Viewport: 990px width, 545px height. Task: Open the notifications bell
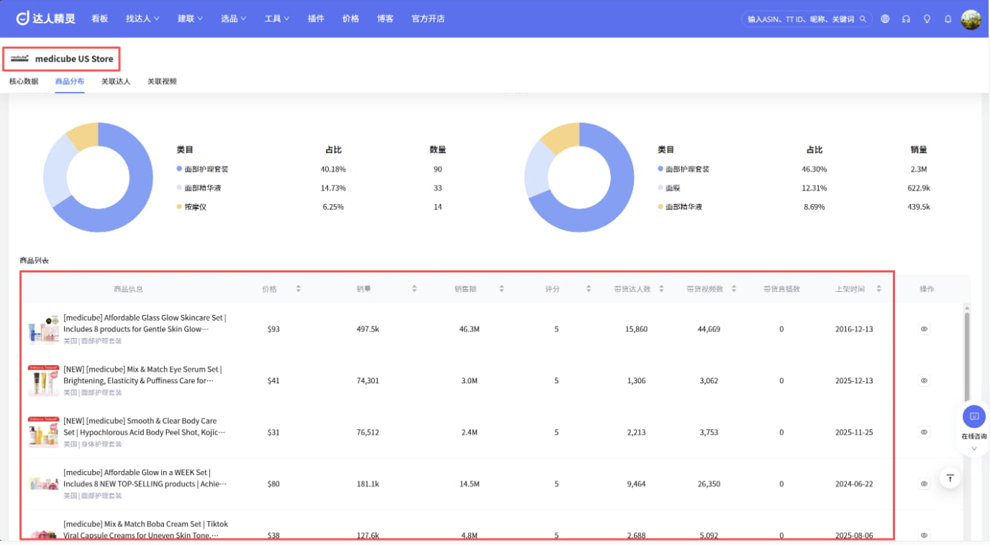[x=948, y=19]
